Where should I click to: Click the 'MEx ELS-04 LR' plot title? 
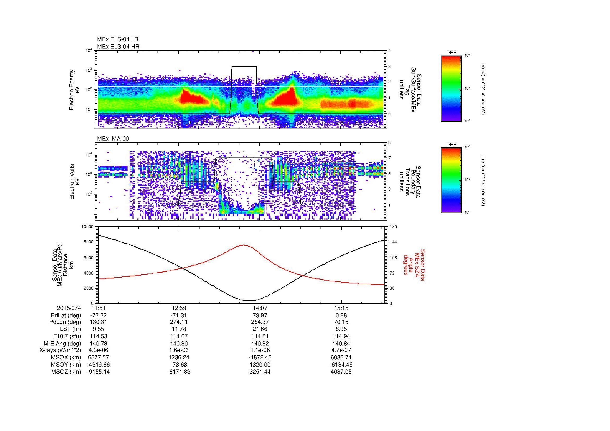[x=118, y=39]
